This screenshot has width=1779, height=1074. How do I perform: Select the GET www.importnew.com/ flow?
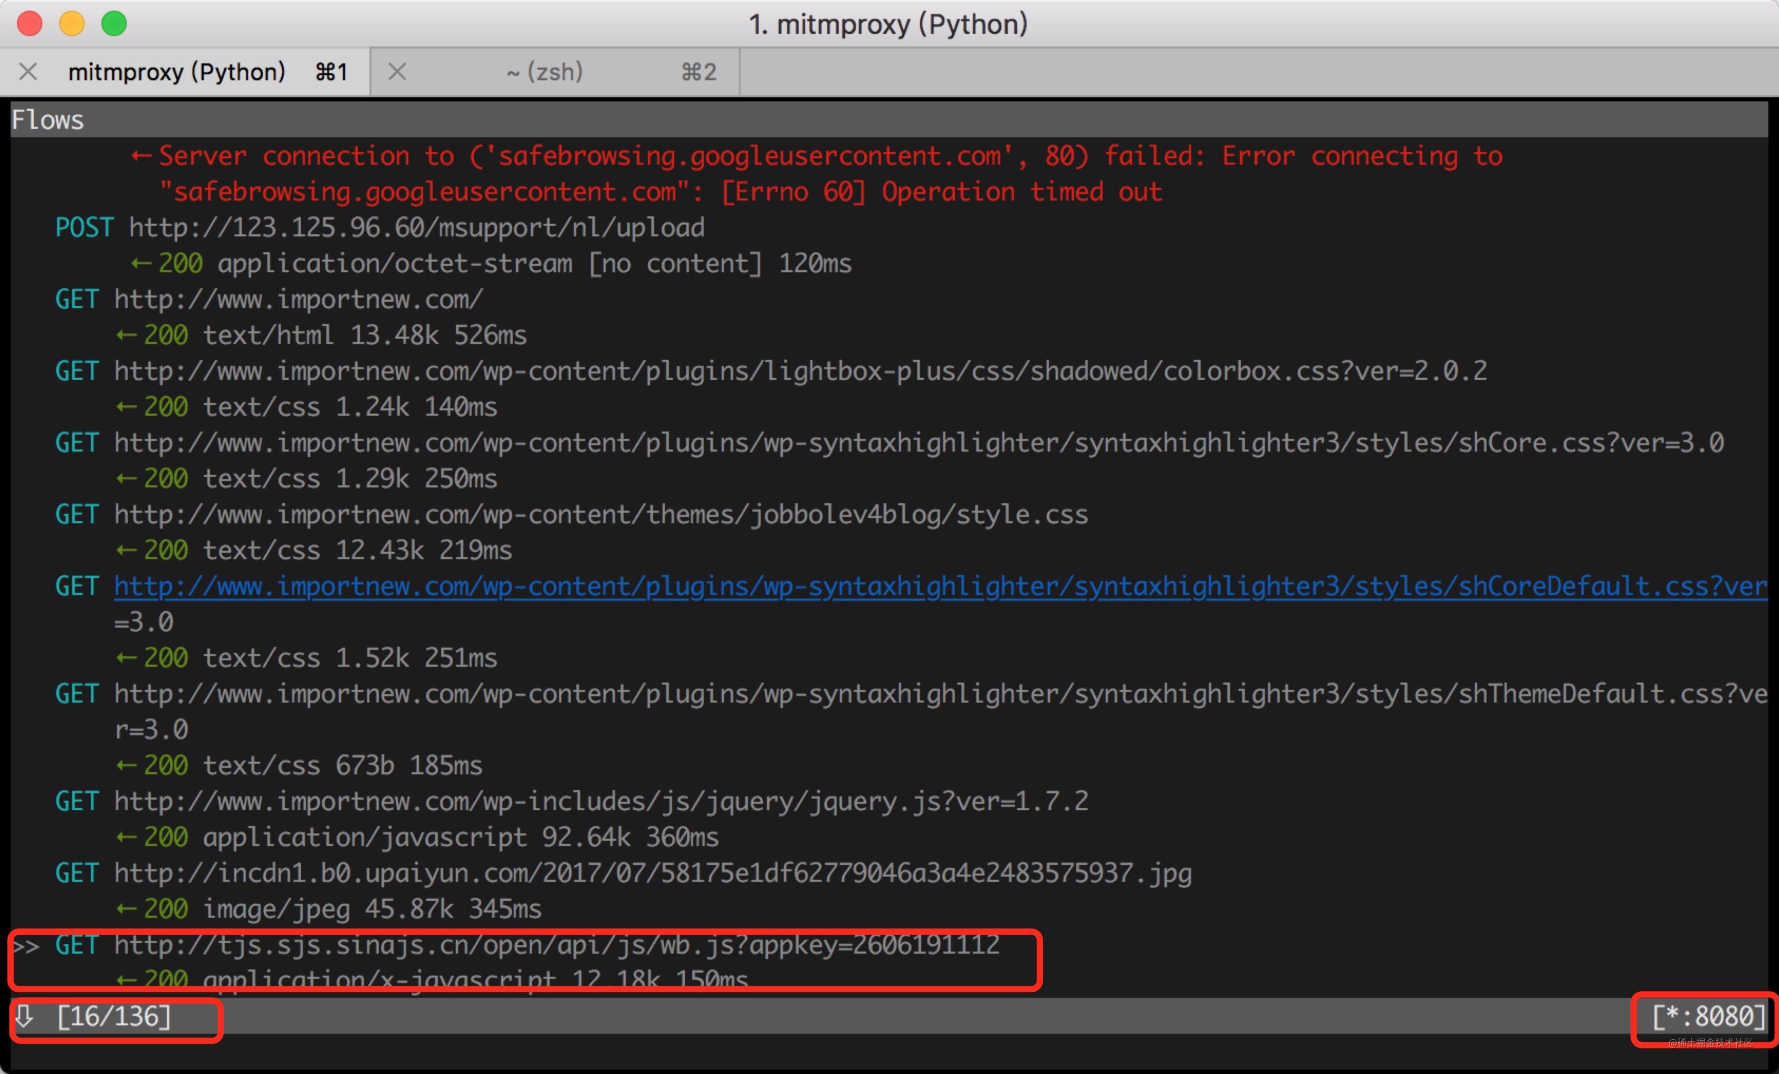click(x=298, y=300)
